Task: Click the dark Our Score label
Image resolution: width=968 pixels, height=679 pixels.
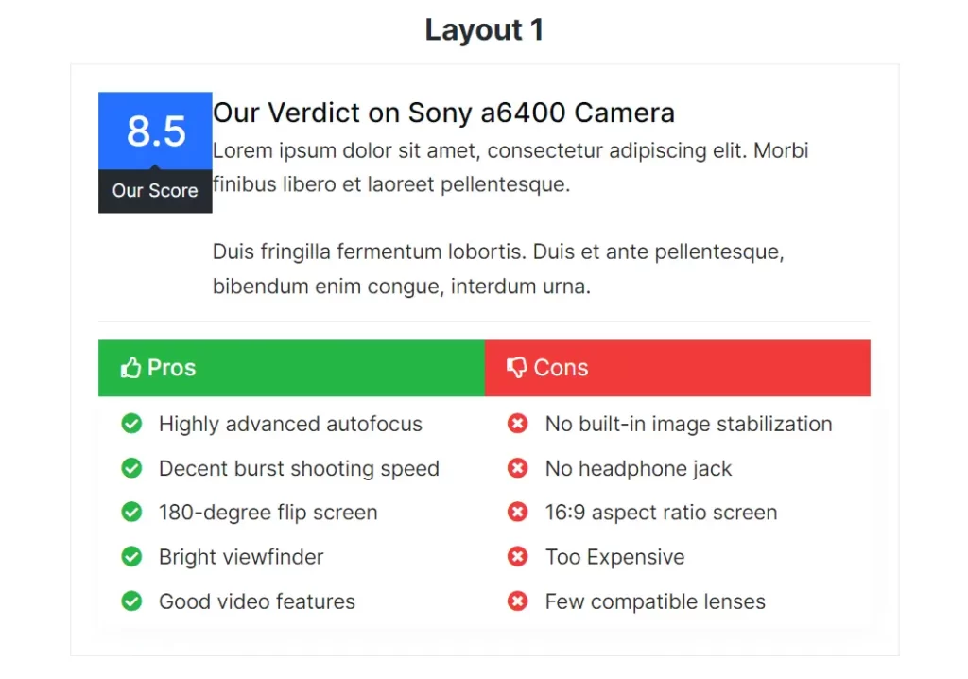Action: [155, 191]
